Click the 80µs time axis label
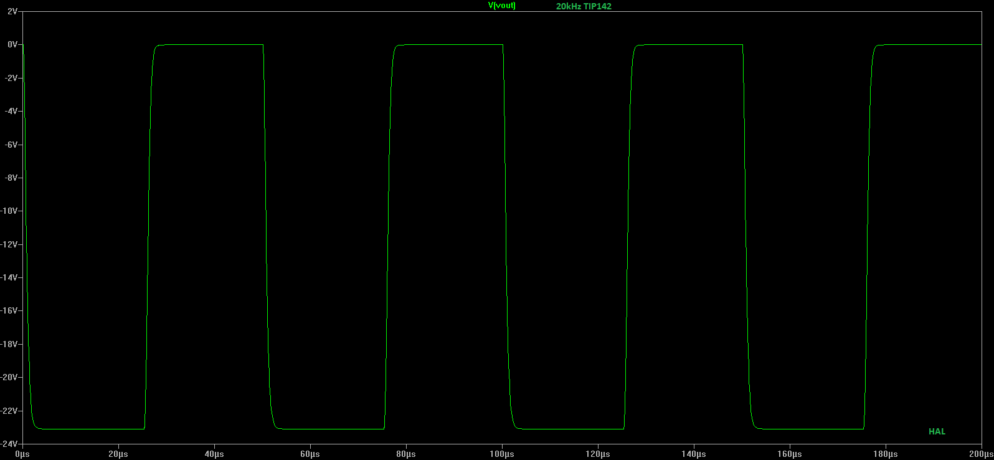Image resolution: width=994 pixels, height=460 pixels. 406,454
